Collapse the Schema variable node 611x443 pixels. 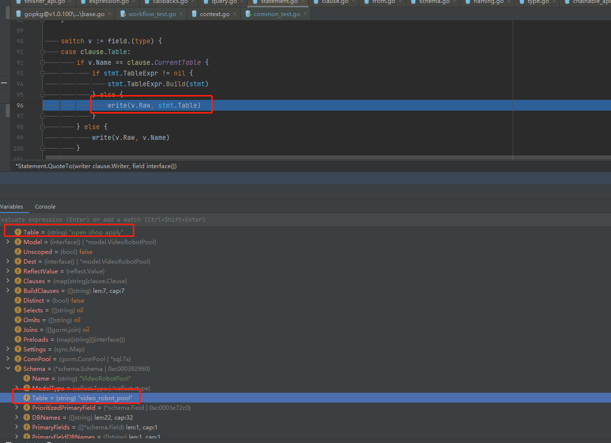click(7, 368)
